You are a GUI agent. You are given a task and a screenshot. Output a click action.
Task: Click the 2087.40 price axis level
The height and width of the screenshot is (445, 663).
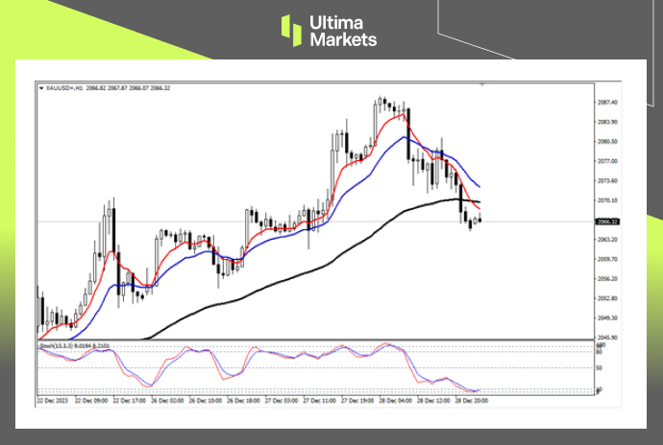point(607,102)
